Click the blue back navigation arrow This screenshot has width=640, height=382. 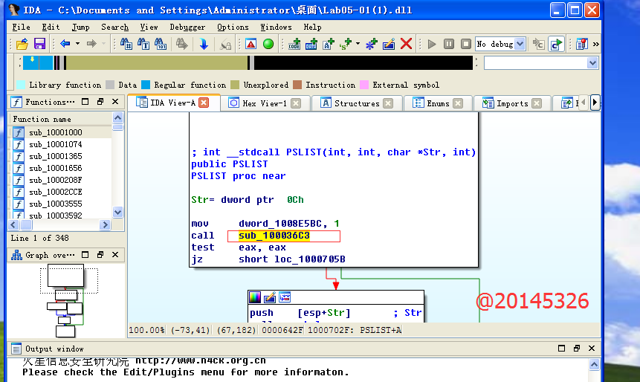65,45
